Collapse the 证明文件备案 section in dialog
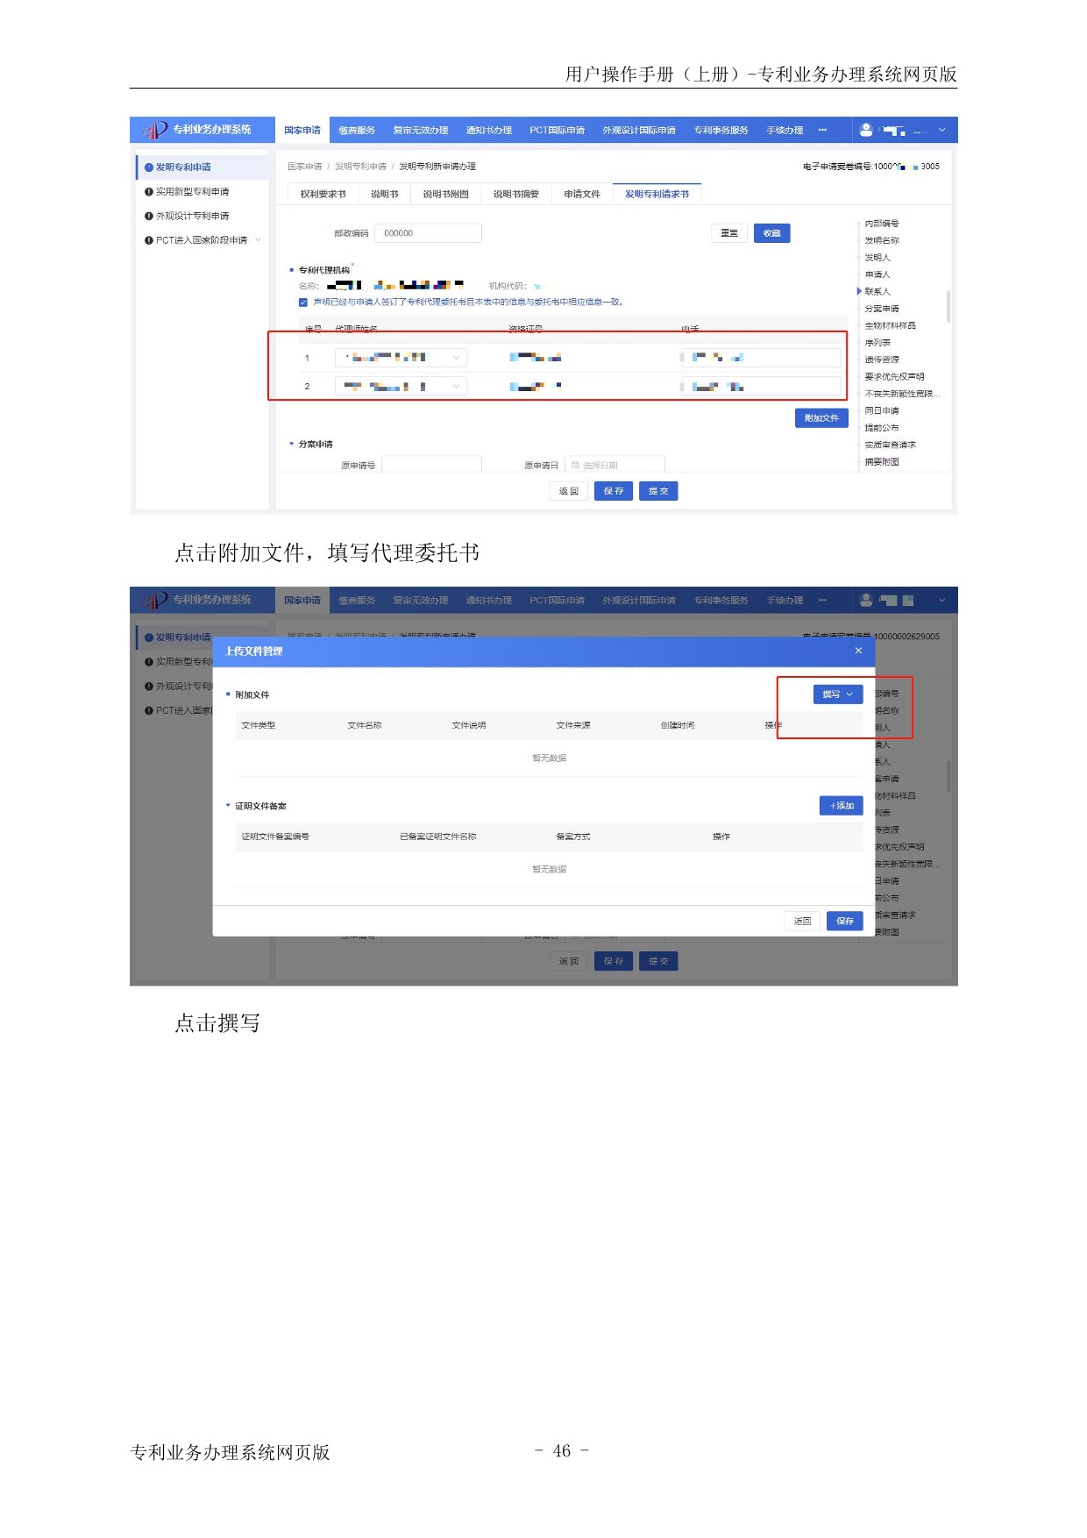 (228, 806)
